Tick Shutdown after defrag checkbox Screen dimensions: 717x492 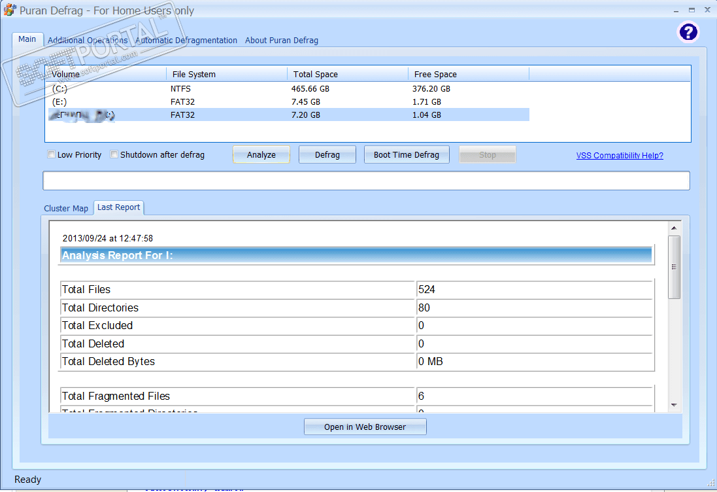coord(114,154)
